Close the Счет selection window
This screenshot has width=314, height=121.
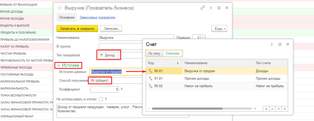[288, 44]
